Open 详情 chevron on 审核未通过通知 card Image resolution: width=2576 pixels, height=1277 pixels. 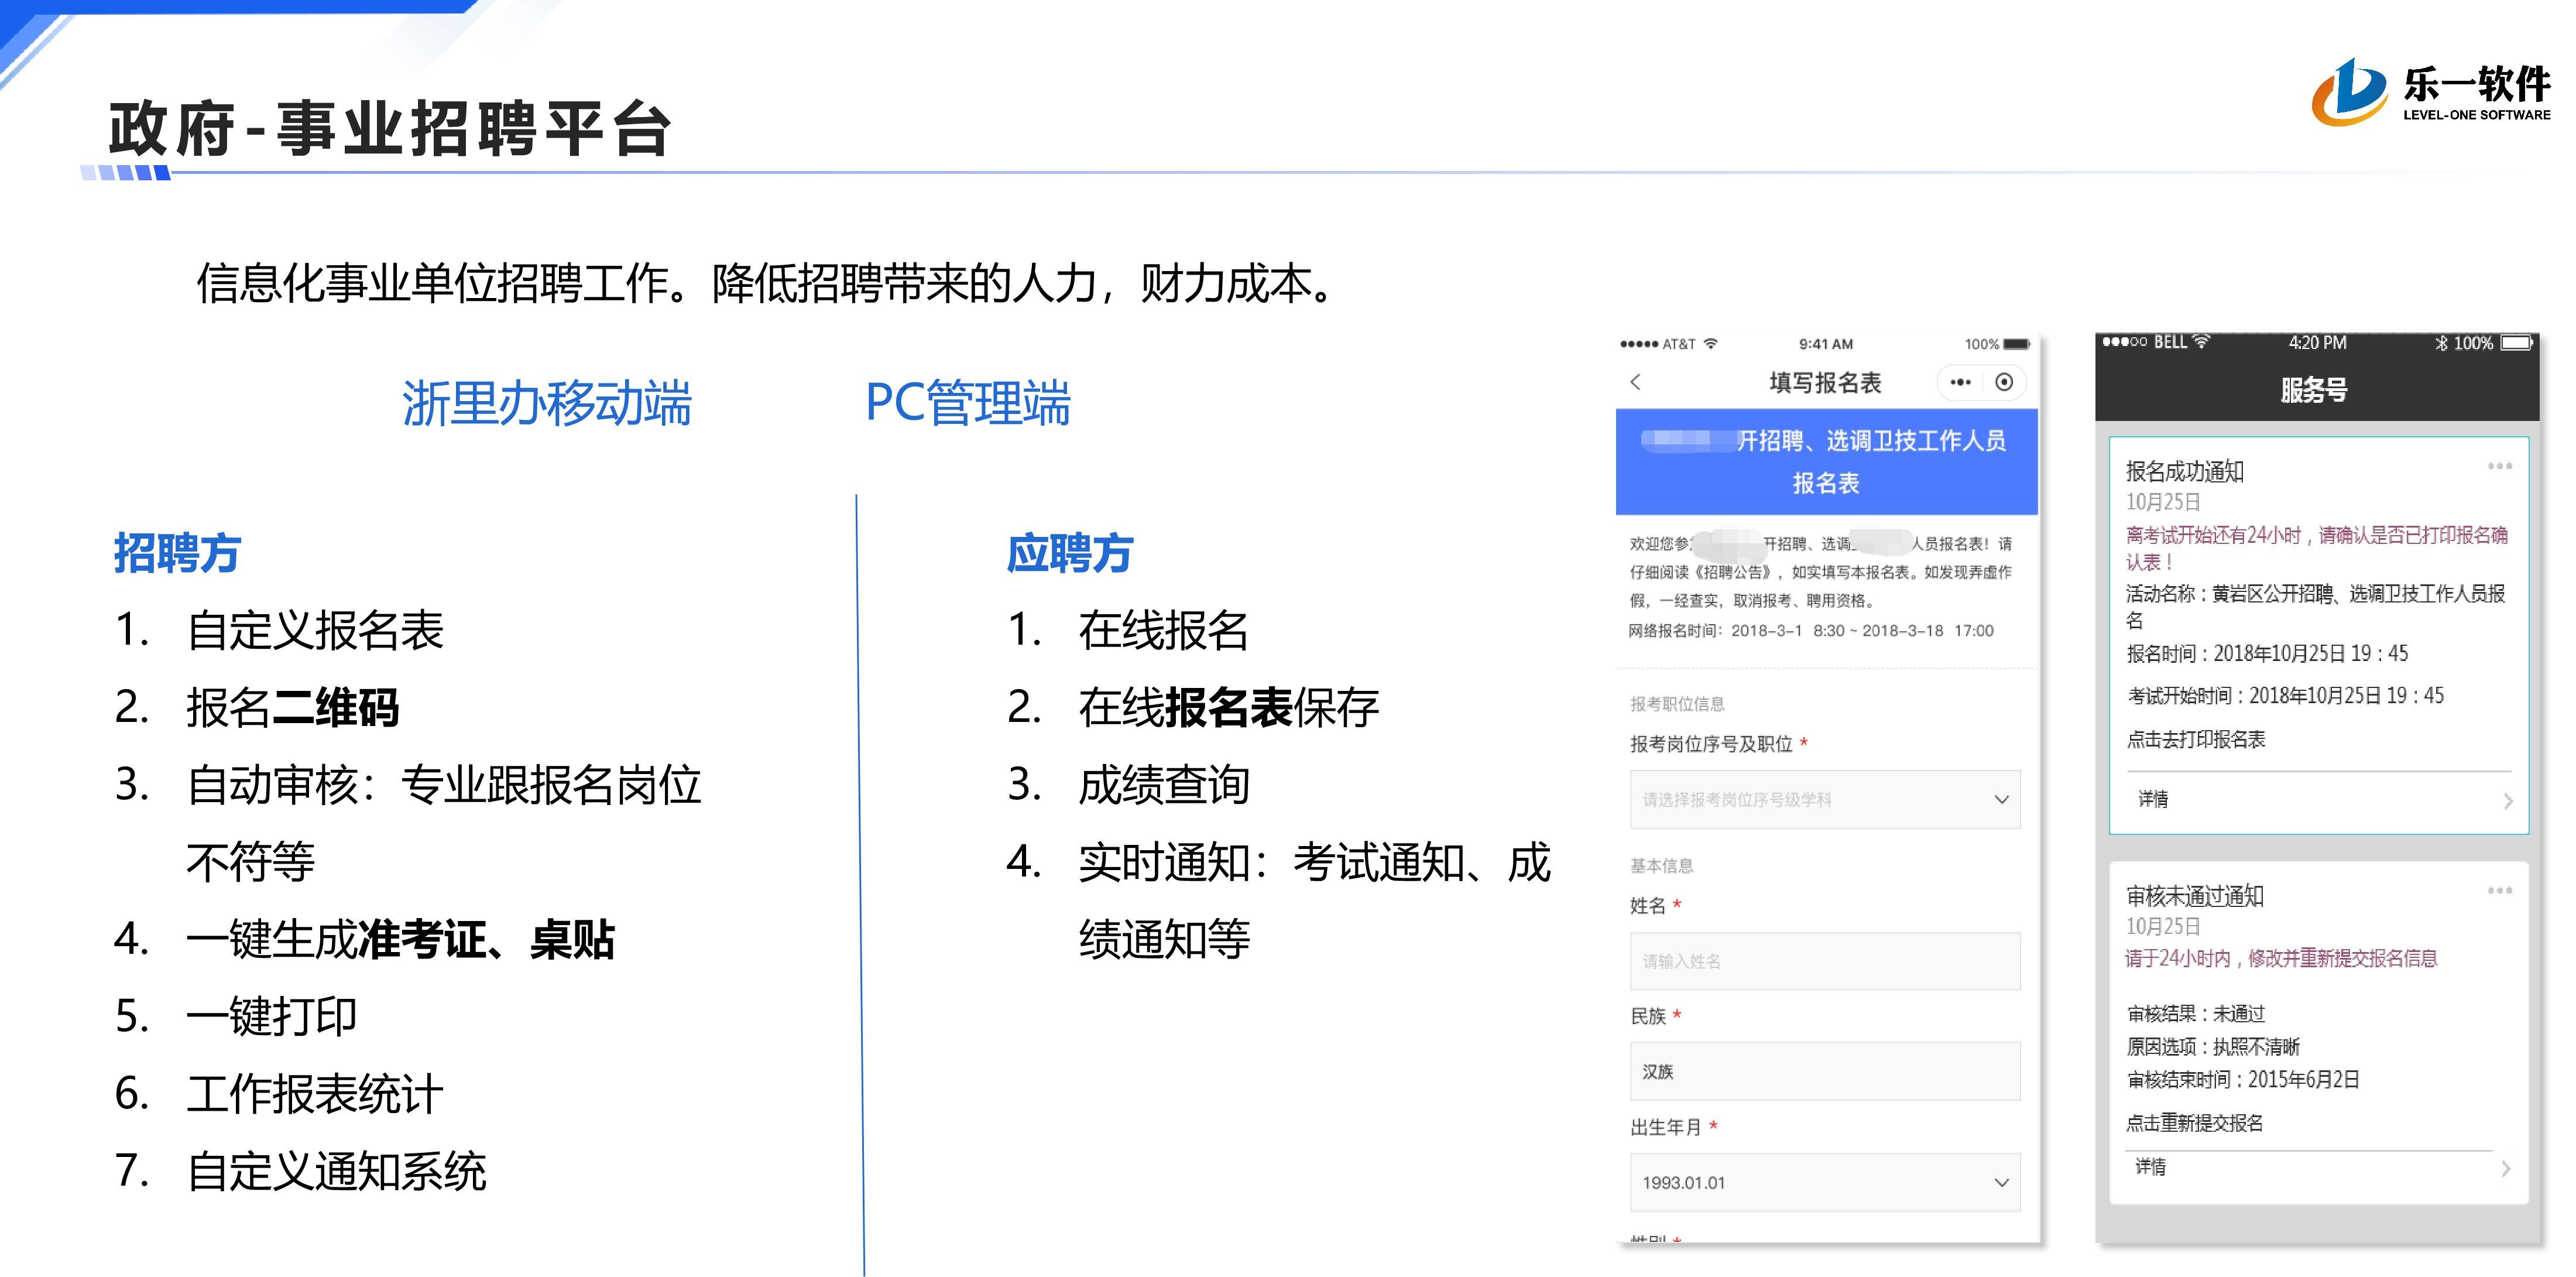tap(2505, 1168)
